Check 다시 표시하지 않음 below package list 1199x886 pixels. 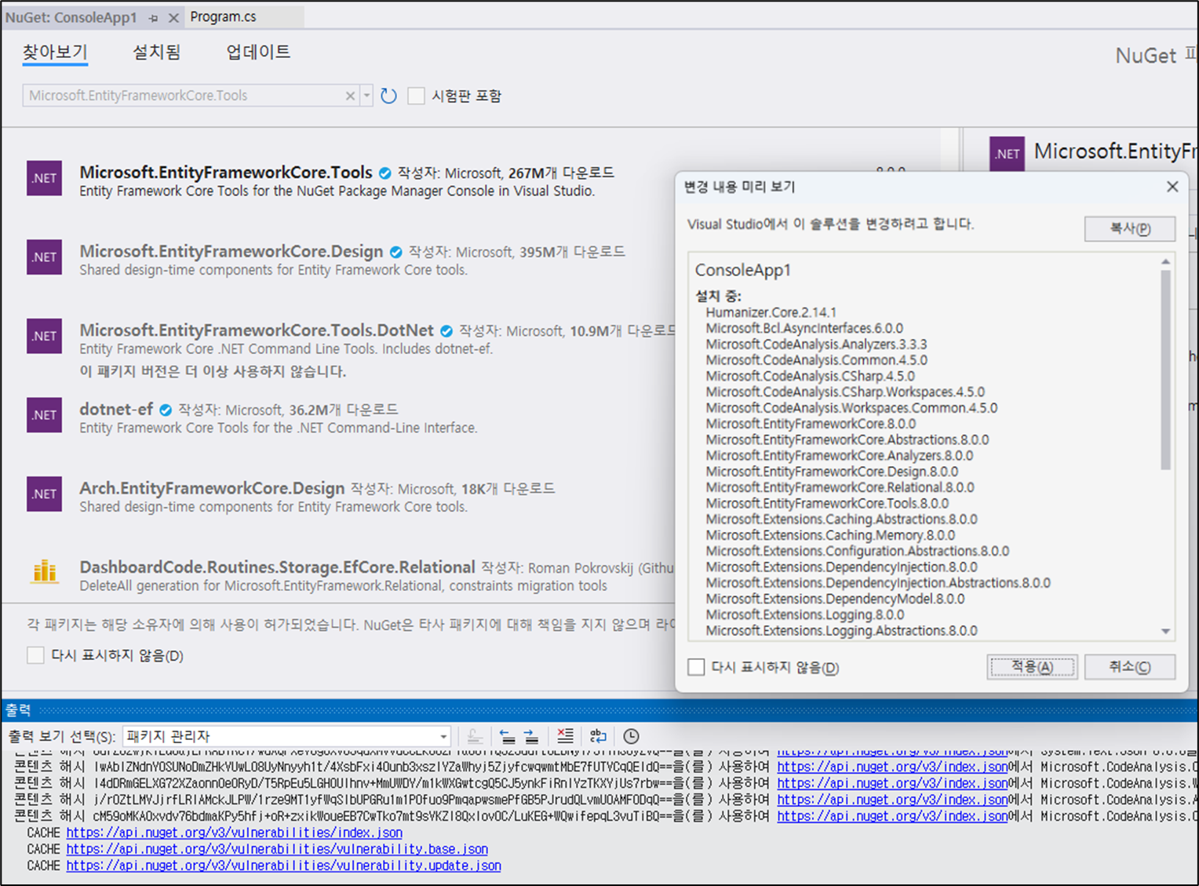coord(35,655)
